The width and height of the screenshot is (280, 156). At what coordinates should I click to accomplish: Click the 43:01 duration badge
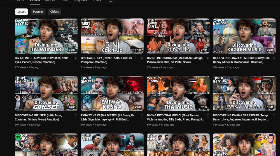coord(138,107)
